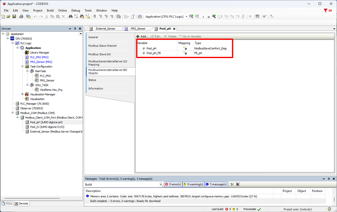This screenshot has height=212, width=337.
Task: Click the Edit... button
Action: [156, 36]
